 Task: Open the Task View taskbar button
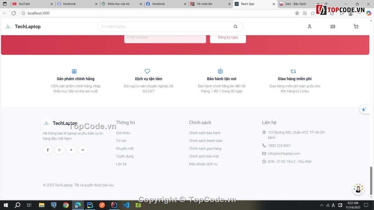pyautogui.click(x=29, y=205)
